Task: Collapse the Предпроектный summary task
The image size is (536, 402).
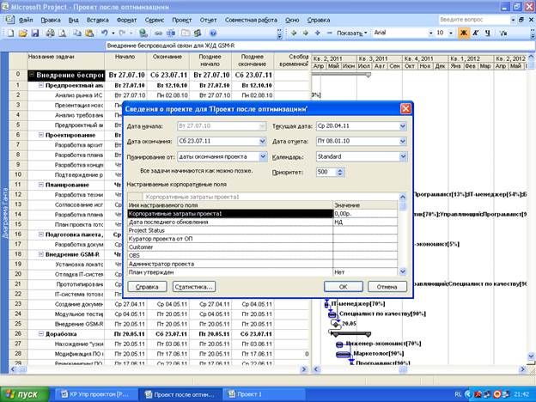Action: point(40,86)
